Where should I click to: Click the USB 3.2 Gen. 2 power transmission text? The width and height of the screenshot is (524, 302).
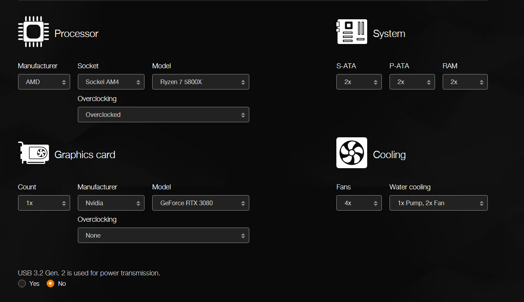89,273
